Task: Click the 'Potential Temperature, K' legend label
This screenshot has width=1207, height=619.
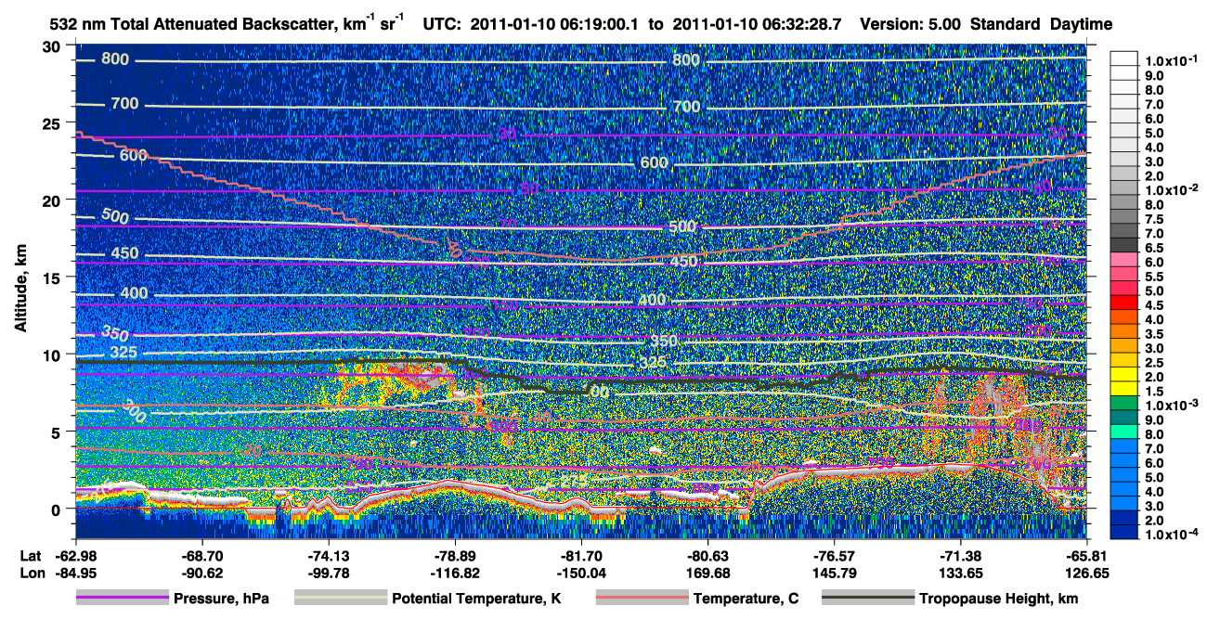Action: [x=477, y=600]
